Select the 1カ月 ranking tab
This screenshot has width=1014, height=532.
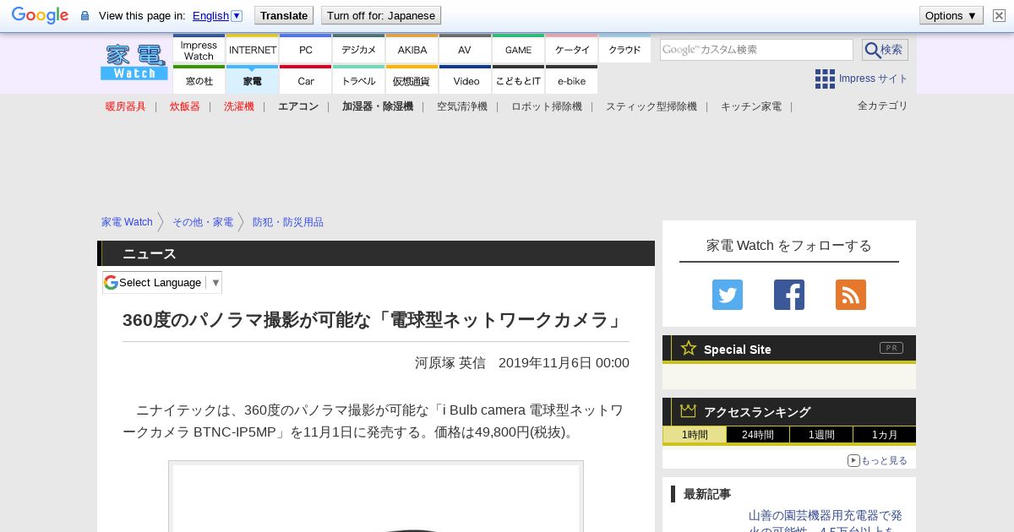click(885, 435)
